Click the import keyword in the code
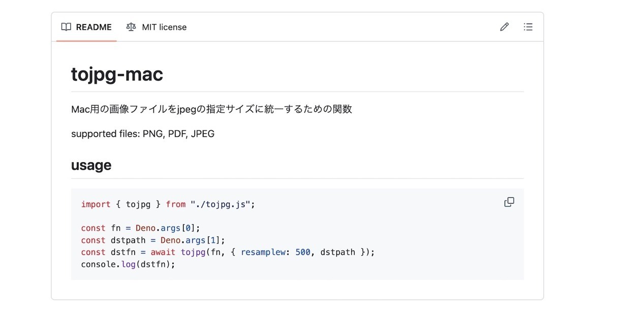 pos(96,204)
